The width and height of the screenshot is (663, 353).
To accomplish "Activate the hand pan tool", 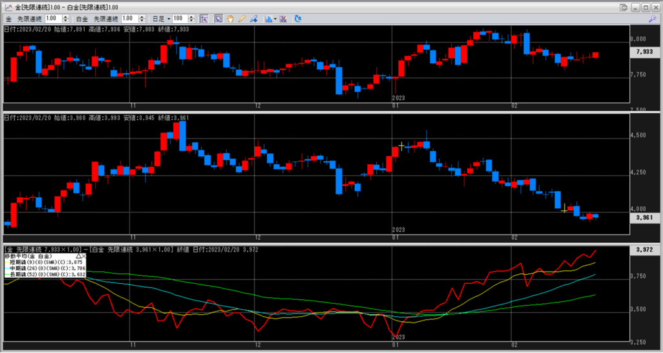I will click(x=230, y=19).
